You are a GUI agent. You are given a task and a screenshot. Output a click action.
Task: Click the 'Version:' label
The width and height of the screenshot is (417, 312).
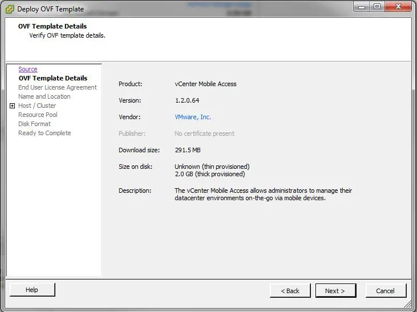(x=130, y=100)
